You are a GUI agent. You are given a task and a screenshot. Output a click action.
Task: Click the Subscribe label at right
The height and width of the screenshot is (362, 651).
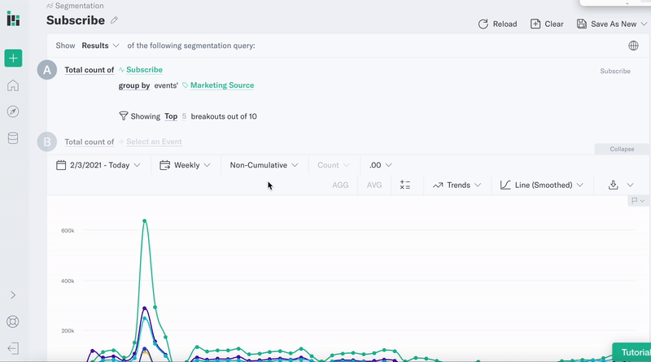(x=615, y=71)
